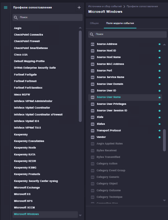
Task: Add a new mapping profile with plus button
Action: [x=79, y=7]
